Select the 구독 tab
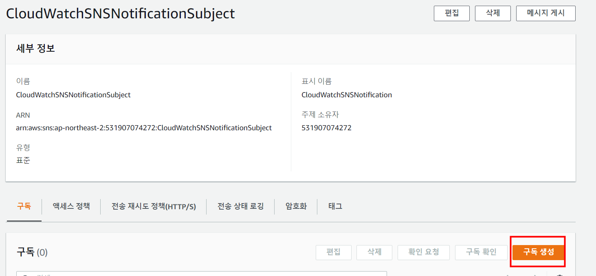The height and width of the screenshot is (276, 596). point(24,206)
